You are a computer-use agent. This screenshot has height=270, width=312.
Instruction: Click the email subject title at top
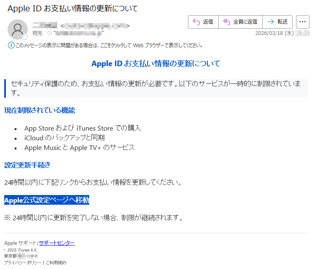click(x=73, y=8)
